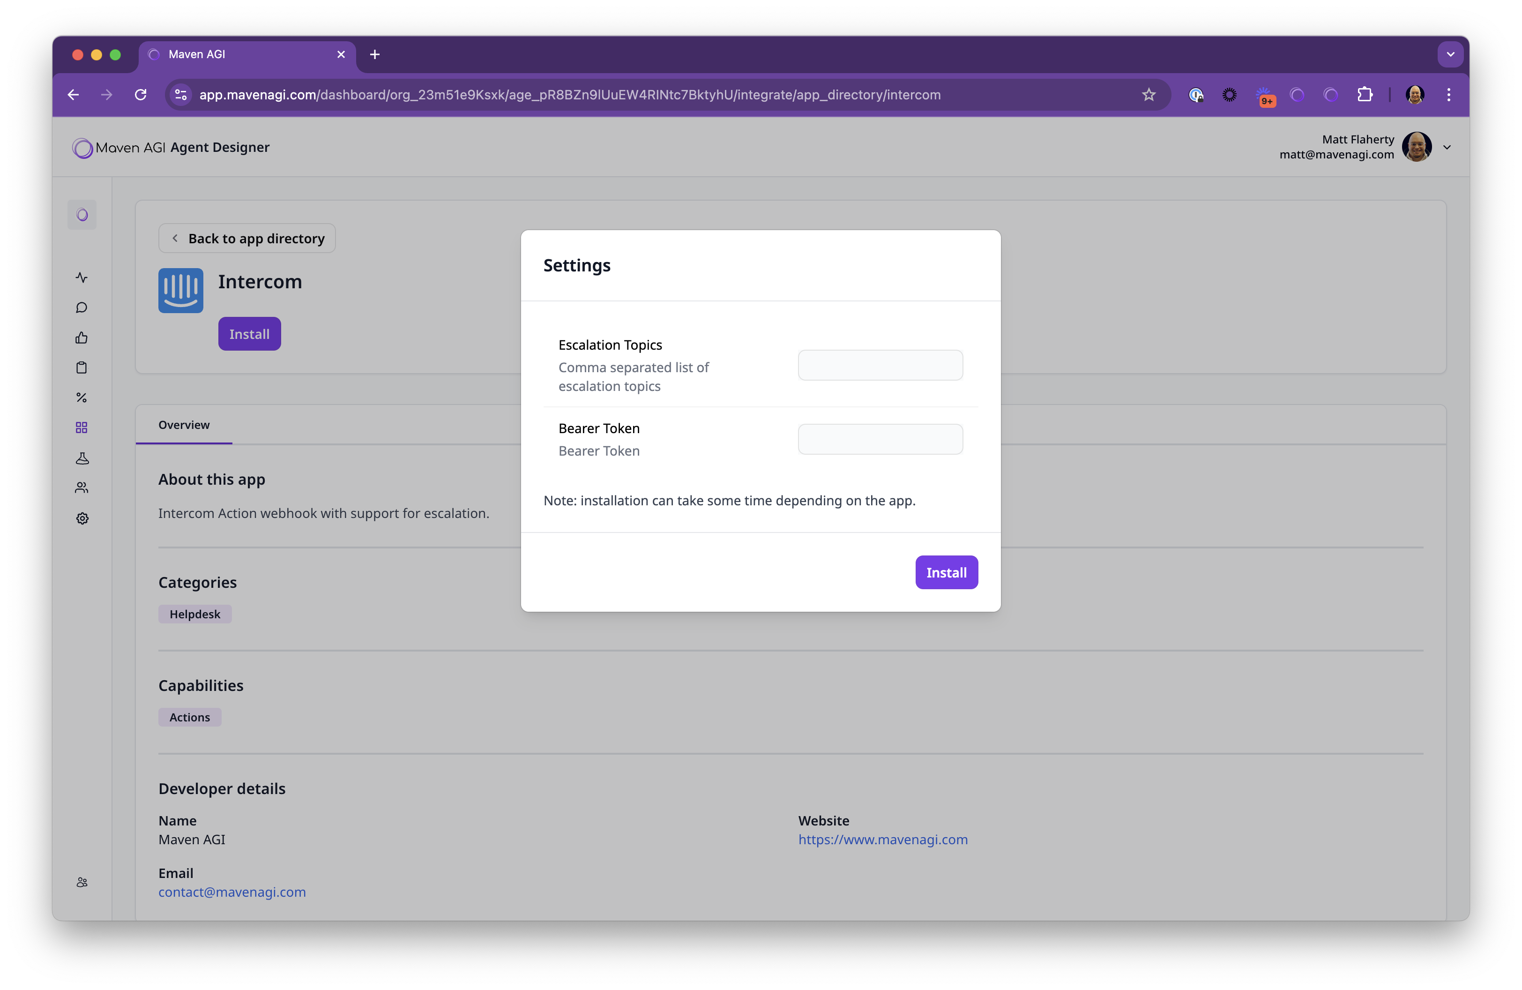Select the app directory grid icon

[82, 427]
